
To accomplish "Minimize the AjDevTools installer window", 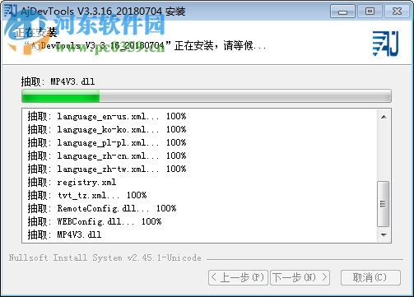I will coord(342,12).
